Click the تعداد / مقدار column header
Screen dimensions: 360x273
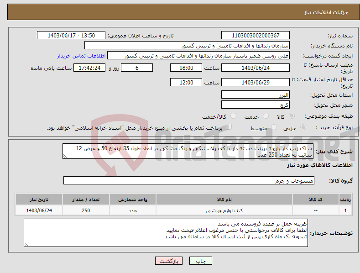86,199
